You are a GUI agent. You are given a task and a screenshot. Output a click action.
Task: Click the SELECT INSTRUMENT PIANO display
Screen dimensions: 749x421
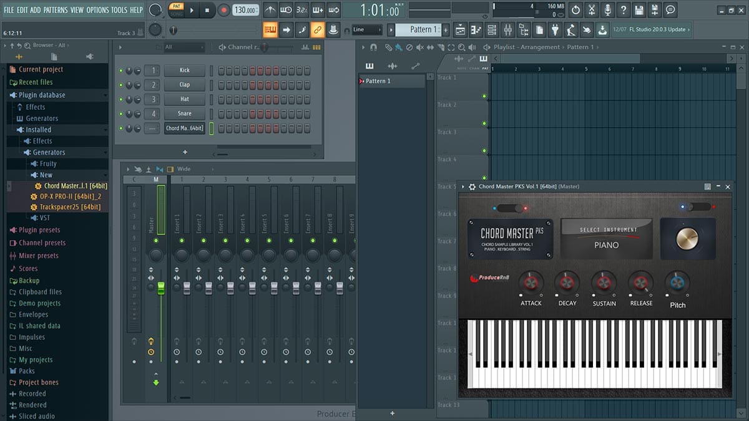(x=607, y=238)
